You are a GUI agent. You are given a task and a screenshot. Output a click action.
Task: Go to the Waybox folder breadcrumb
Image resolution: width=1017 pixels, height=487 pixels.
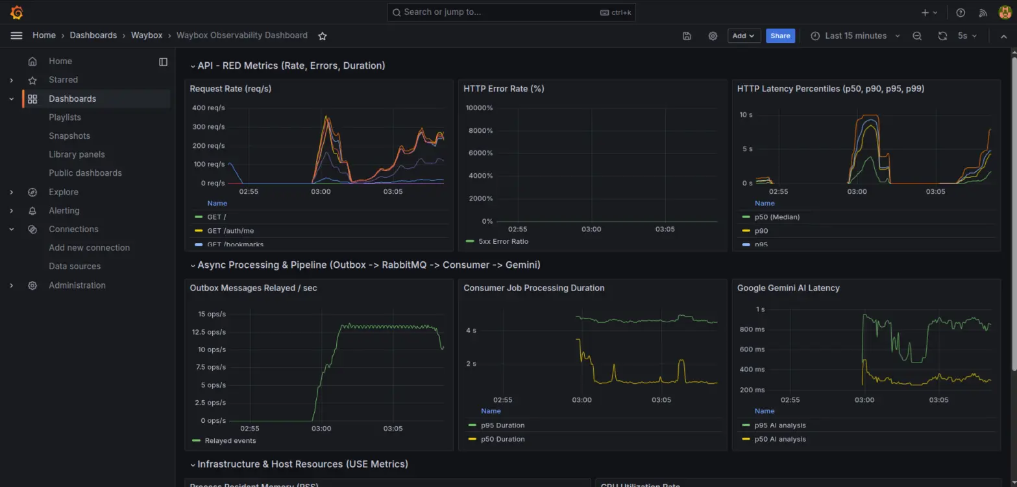pyautogui.click(x=147, y=36)
